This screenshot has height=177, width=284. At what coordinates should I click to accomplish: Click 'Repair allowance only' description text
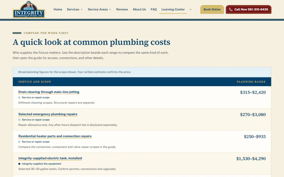pos(68,125)
